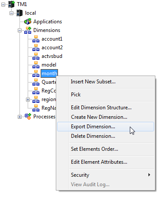Click the local server icon

(19, 13)
